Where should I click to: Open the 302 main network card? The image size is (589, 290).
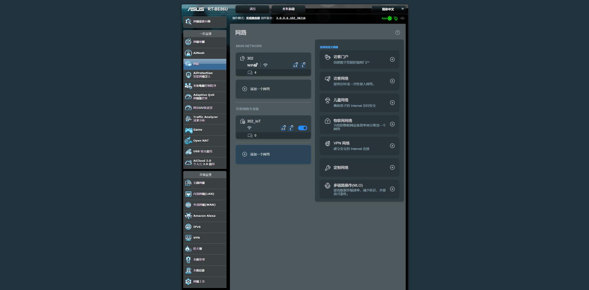tap(273, 64)
